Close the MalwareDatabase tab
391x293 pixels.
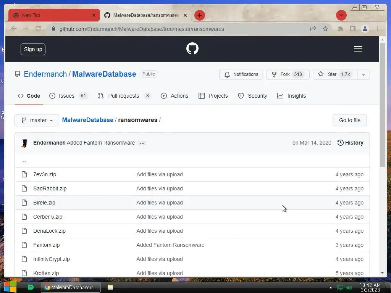click(x=185, y=15)
